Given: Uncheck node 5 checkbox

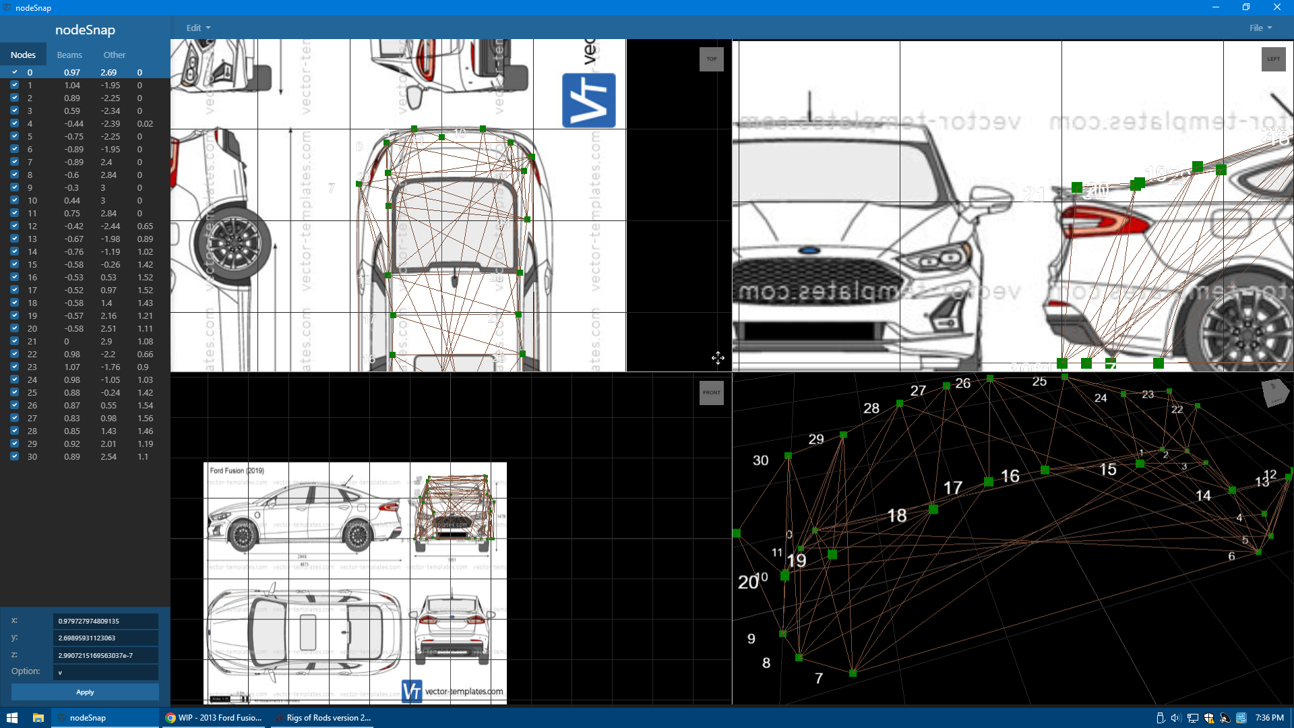Looking at the screenshot, I should tap(14, 136).
